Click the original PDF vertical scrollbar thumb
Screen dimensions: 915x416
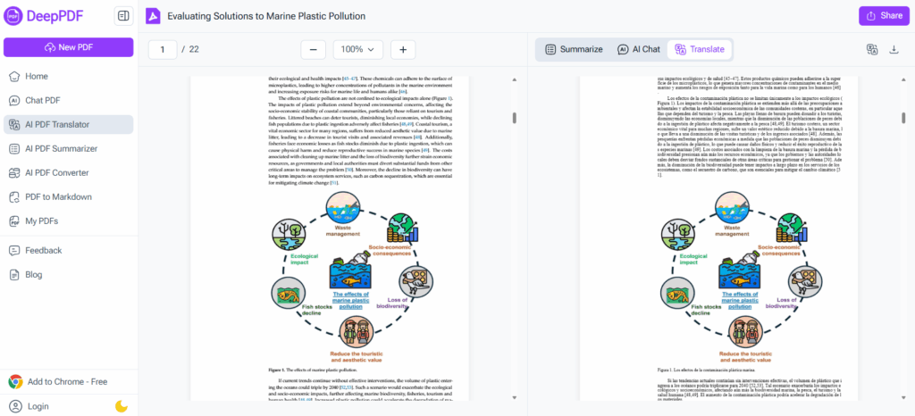click(x=513, y=118)
